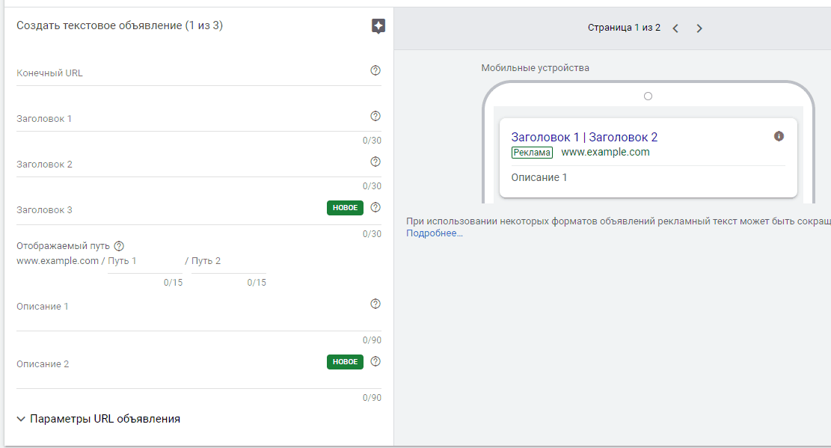This screenshot has height=448, width=831.
Task: Open help icon beside Описание 2
Action: click(x=375, y=361)
